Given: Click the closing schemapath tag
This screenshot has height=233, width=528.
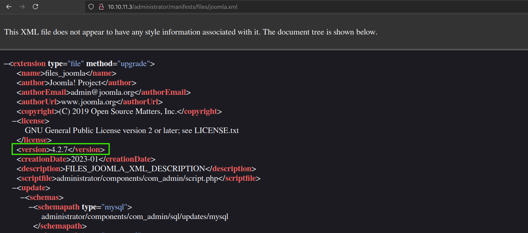Looking at the screenshot, I should pos(60,226).
